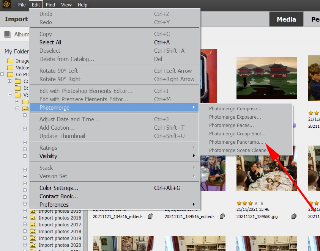Open Contact Book from Edit menu

click(x=115, y=196)
